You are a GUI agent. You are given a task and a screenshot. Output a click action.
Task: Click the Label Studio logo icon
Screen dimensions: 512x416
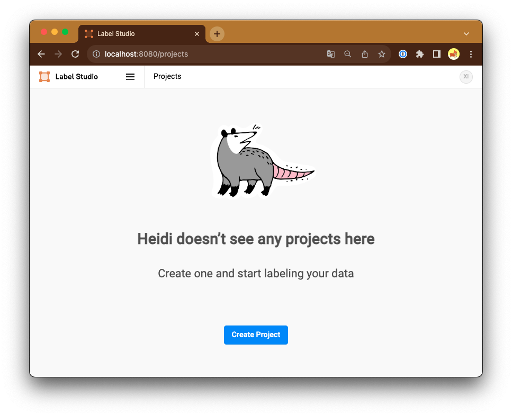tap(44, 77)
